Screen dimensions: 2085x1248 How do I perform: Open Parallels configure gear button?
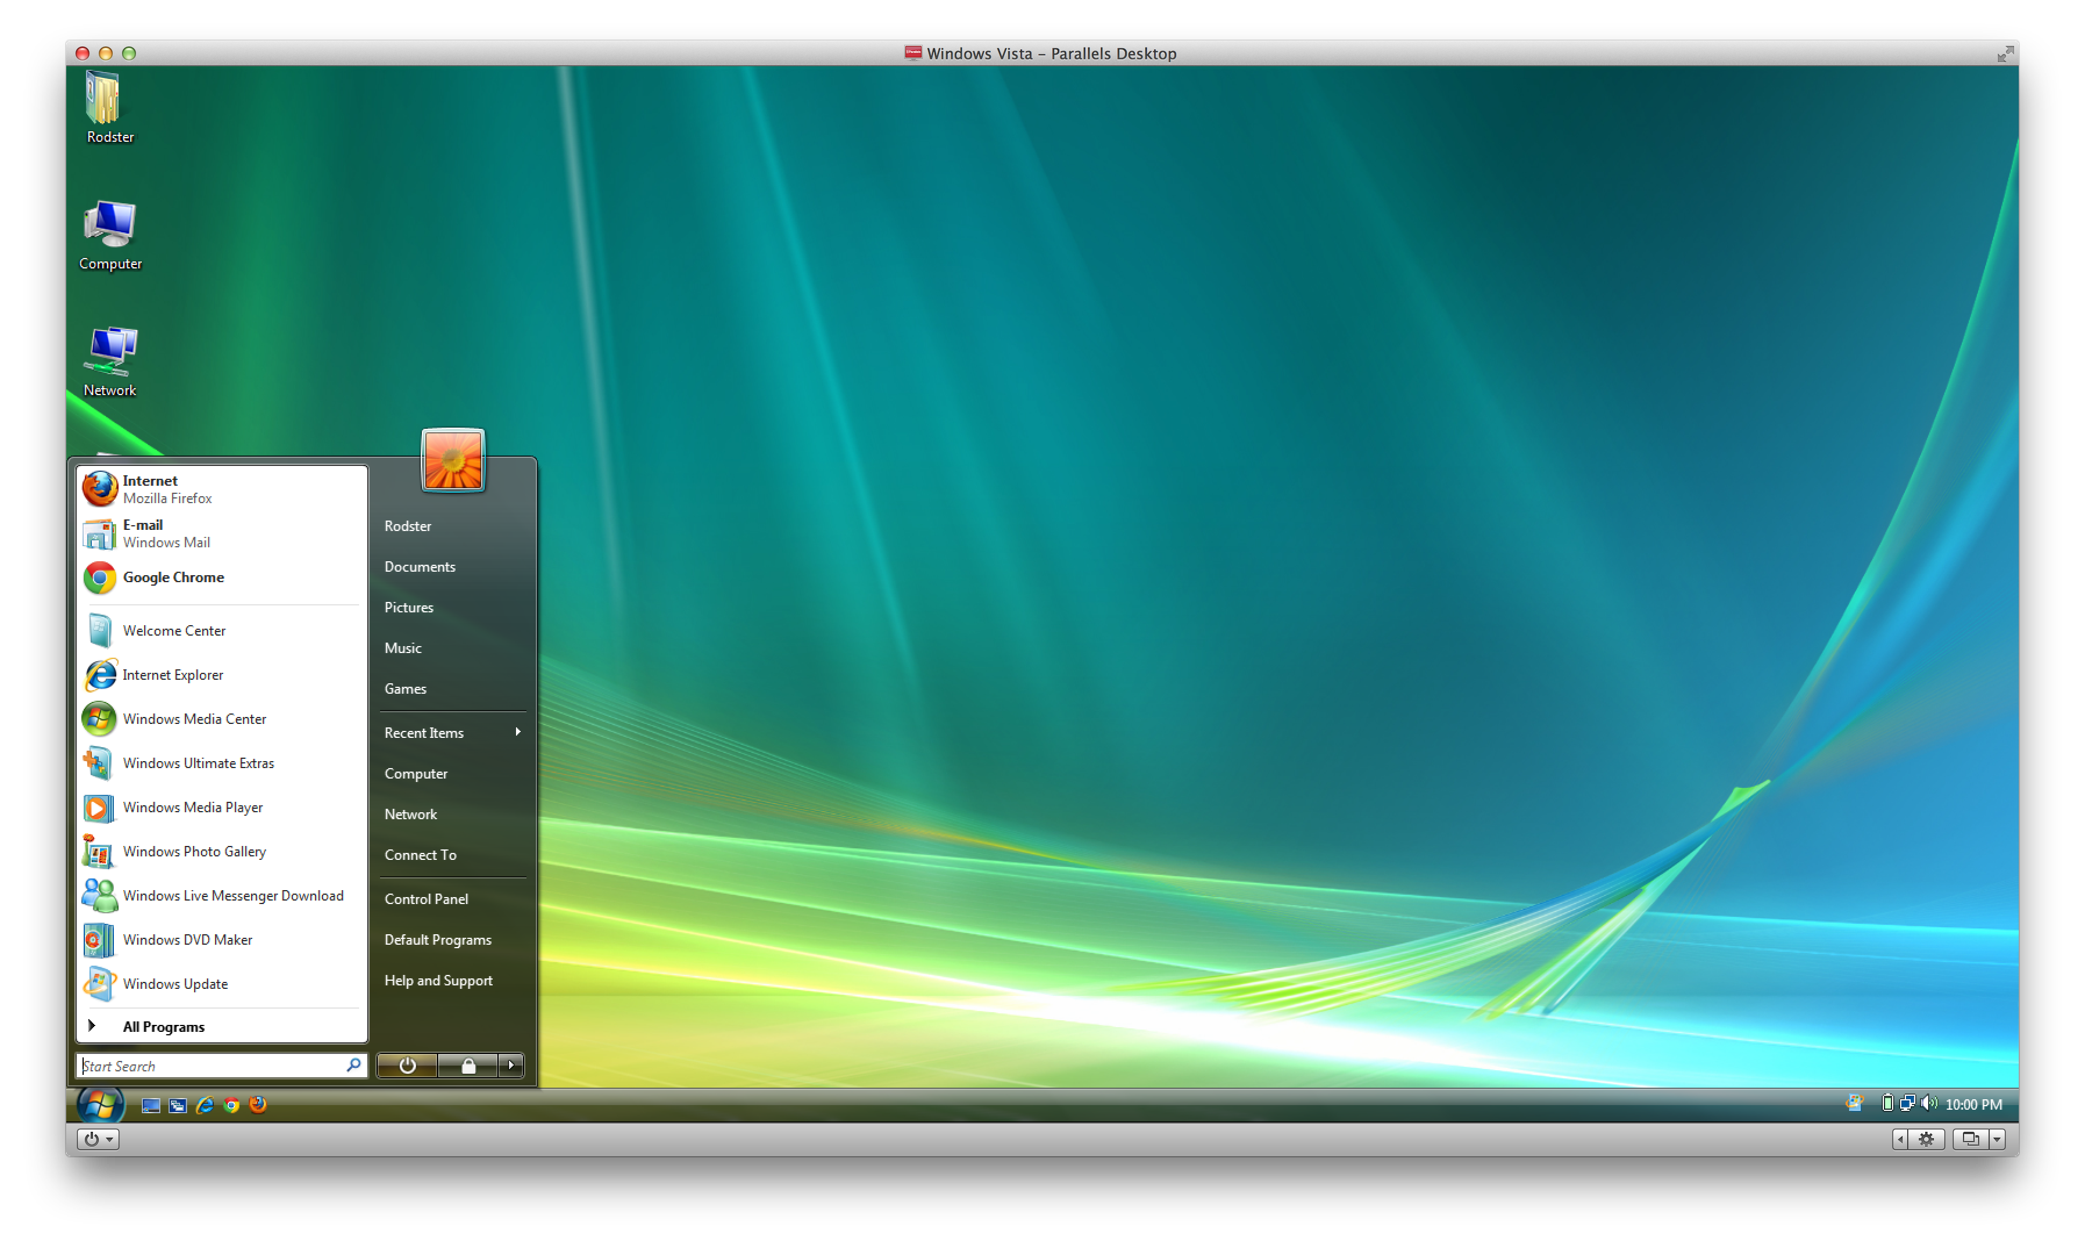coord(1926,1139)
